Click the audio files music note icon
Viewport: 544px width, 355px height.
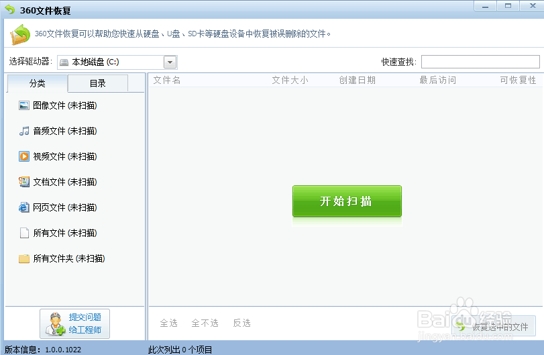[x=24, y=131]
